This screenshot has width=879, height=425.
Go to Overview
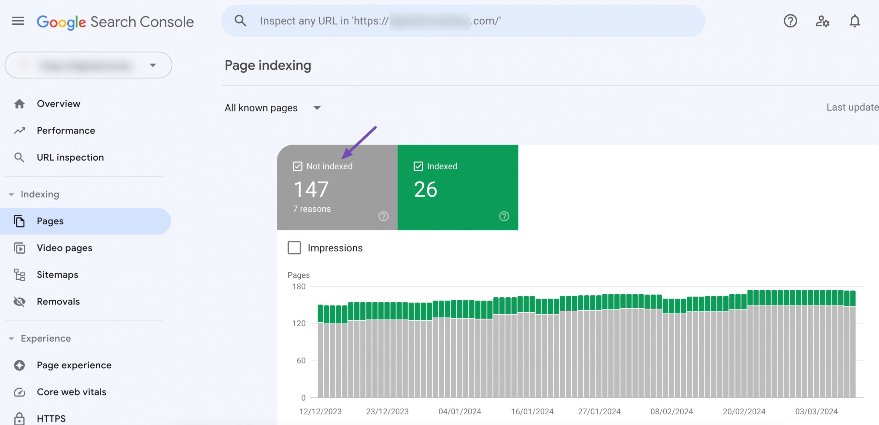[x=85, y=104]
